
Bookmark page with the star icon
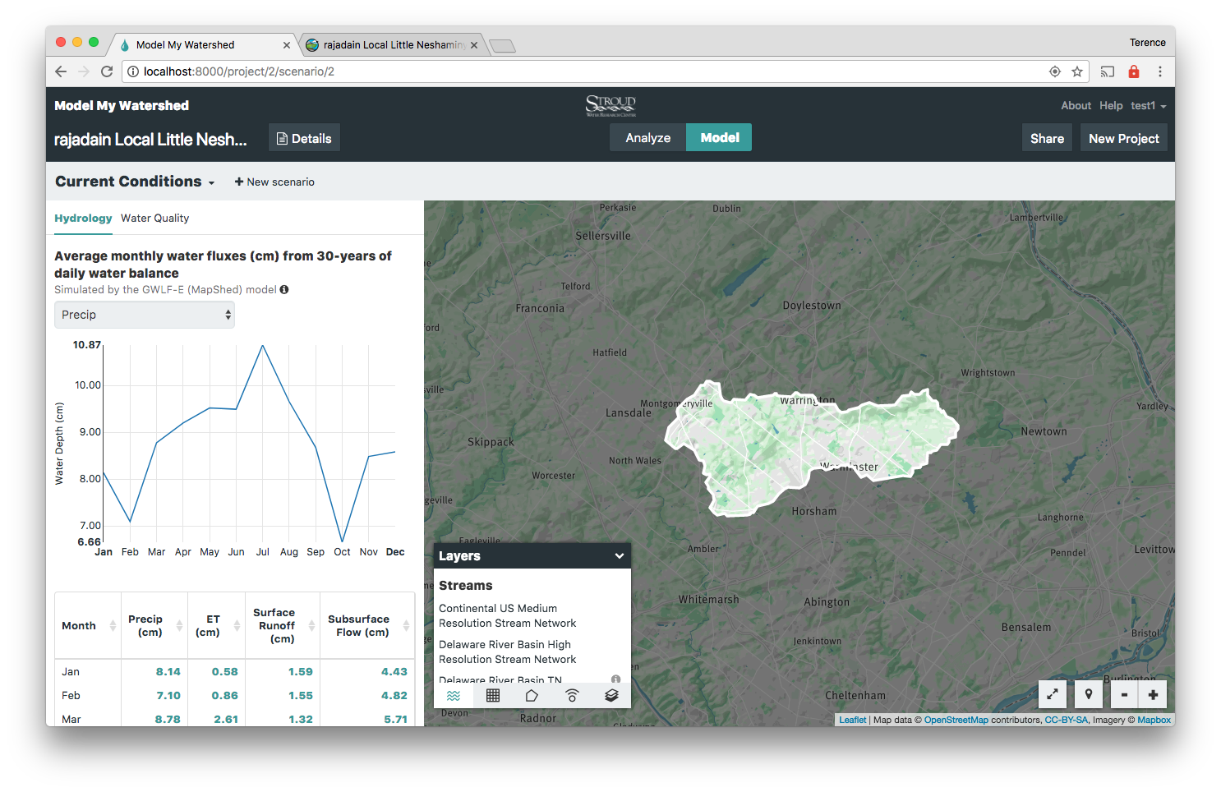click(x=1077, y=71)
